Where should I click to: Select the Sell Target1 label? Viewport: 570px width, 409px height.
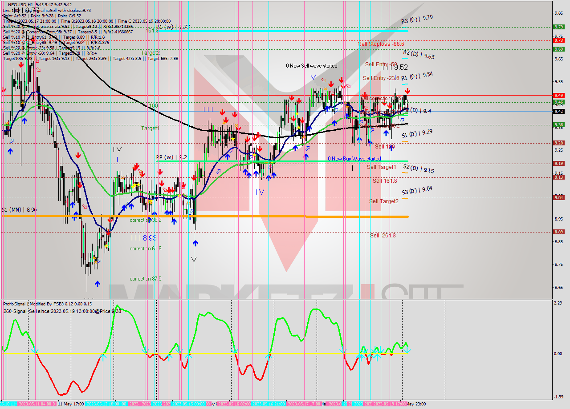(381, 167)
